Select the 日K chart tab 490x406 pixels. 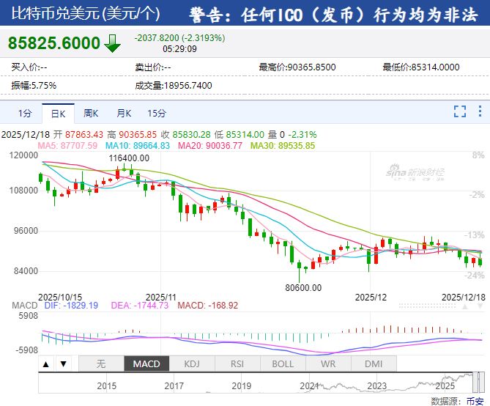click(58, 113)
